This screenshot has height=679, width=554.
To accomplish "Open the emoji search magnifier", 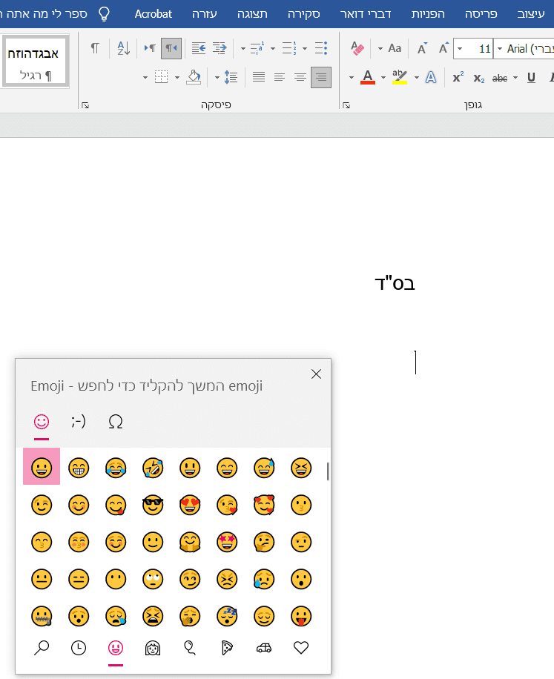I will pos(42,648).
